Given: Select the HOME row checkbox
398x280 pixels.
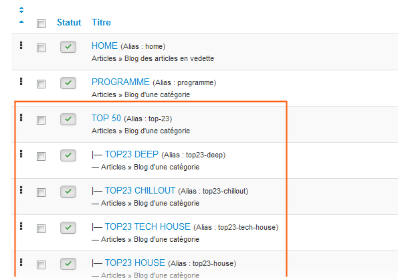Looking at the screenshot, I should (41, 48).
